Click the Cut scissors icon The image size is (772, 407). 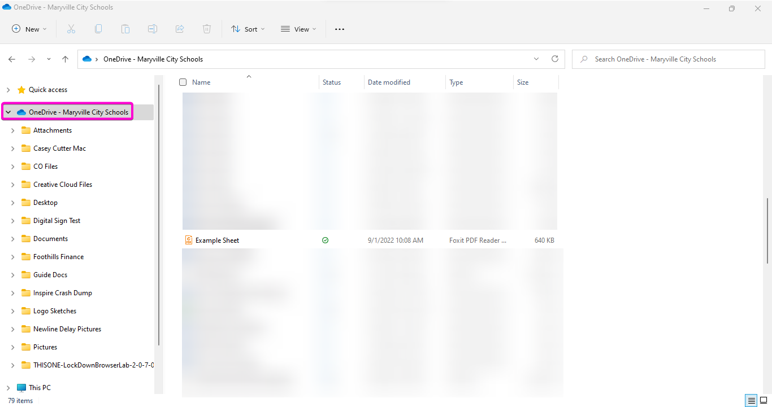(x=71, y=29)
